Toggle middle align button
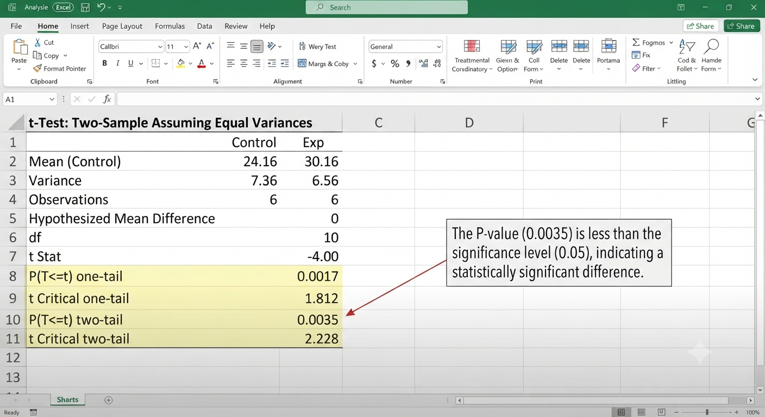 click(244, 46)
